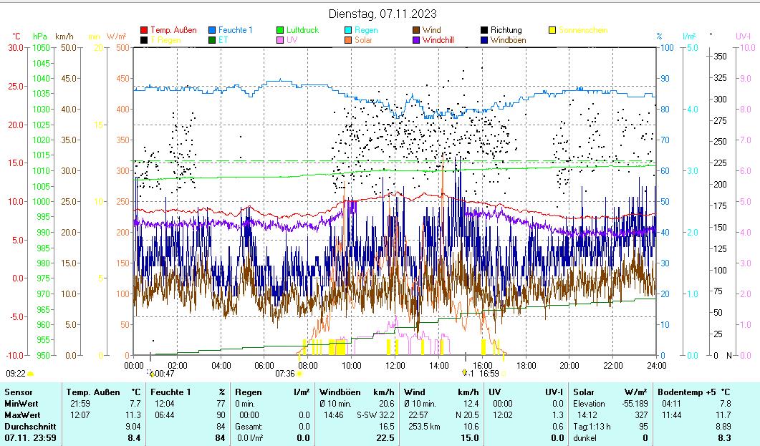Click the yellow Sonnenschein legend swatch
Image resolution: width=760 pixels, height=446 pixels.
pyautogui.click(x=552, y=30)
